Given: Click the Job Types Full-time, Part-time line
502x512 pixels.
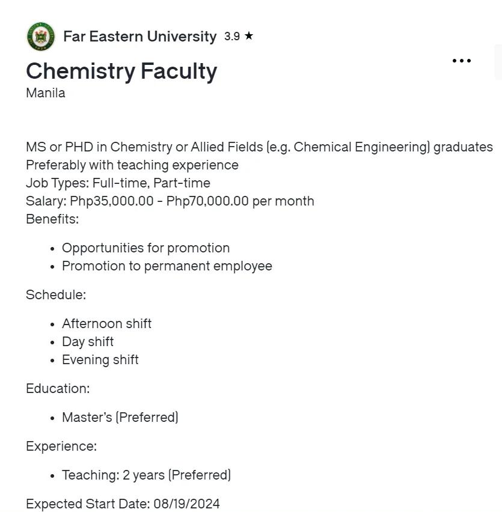Looking at the screenshot, I should tap(118, 183).
